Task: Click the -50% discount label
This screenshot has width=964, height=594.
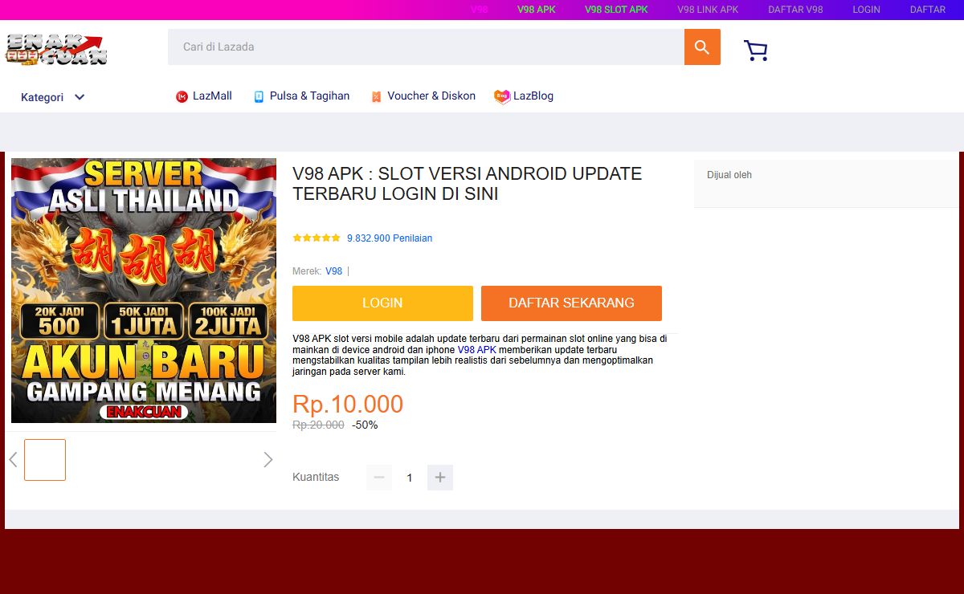Action: [365, 425]
